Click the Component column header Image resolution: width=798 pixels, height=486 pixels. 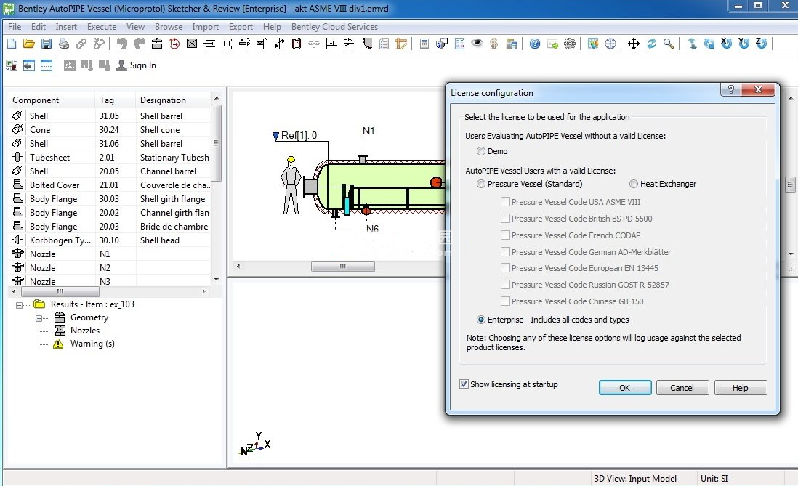coord(52,100)
